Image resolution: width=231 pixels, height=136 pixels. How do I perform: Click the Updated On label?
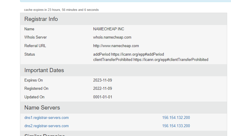[34, 97]
